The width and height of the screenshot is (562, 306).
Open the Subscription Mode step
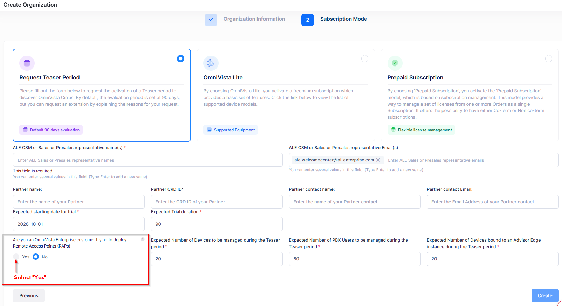tap(343, 19)
